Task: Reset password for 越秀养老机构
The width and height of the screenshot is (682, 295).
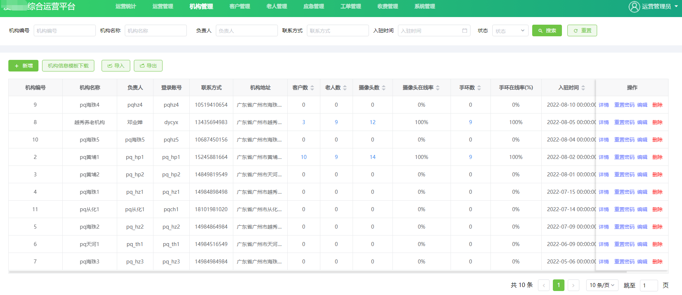Action: pos(624,122)
